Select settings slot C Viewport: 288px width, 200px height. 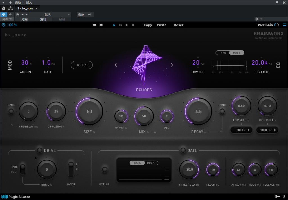click(127, 25)
